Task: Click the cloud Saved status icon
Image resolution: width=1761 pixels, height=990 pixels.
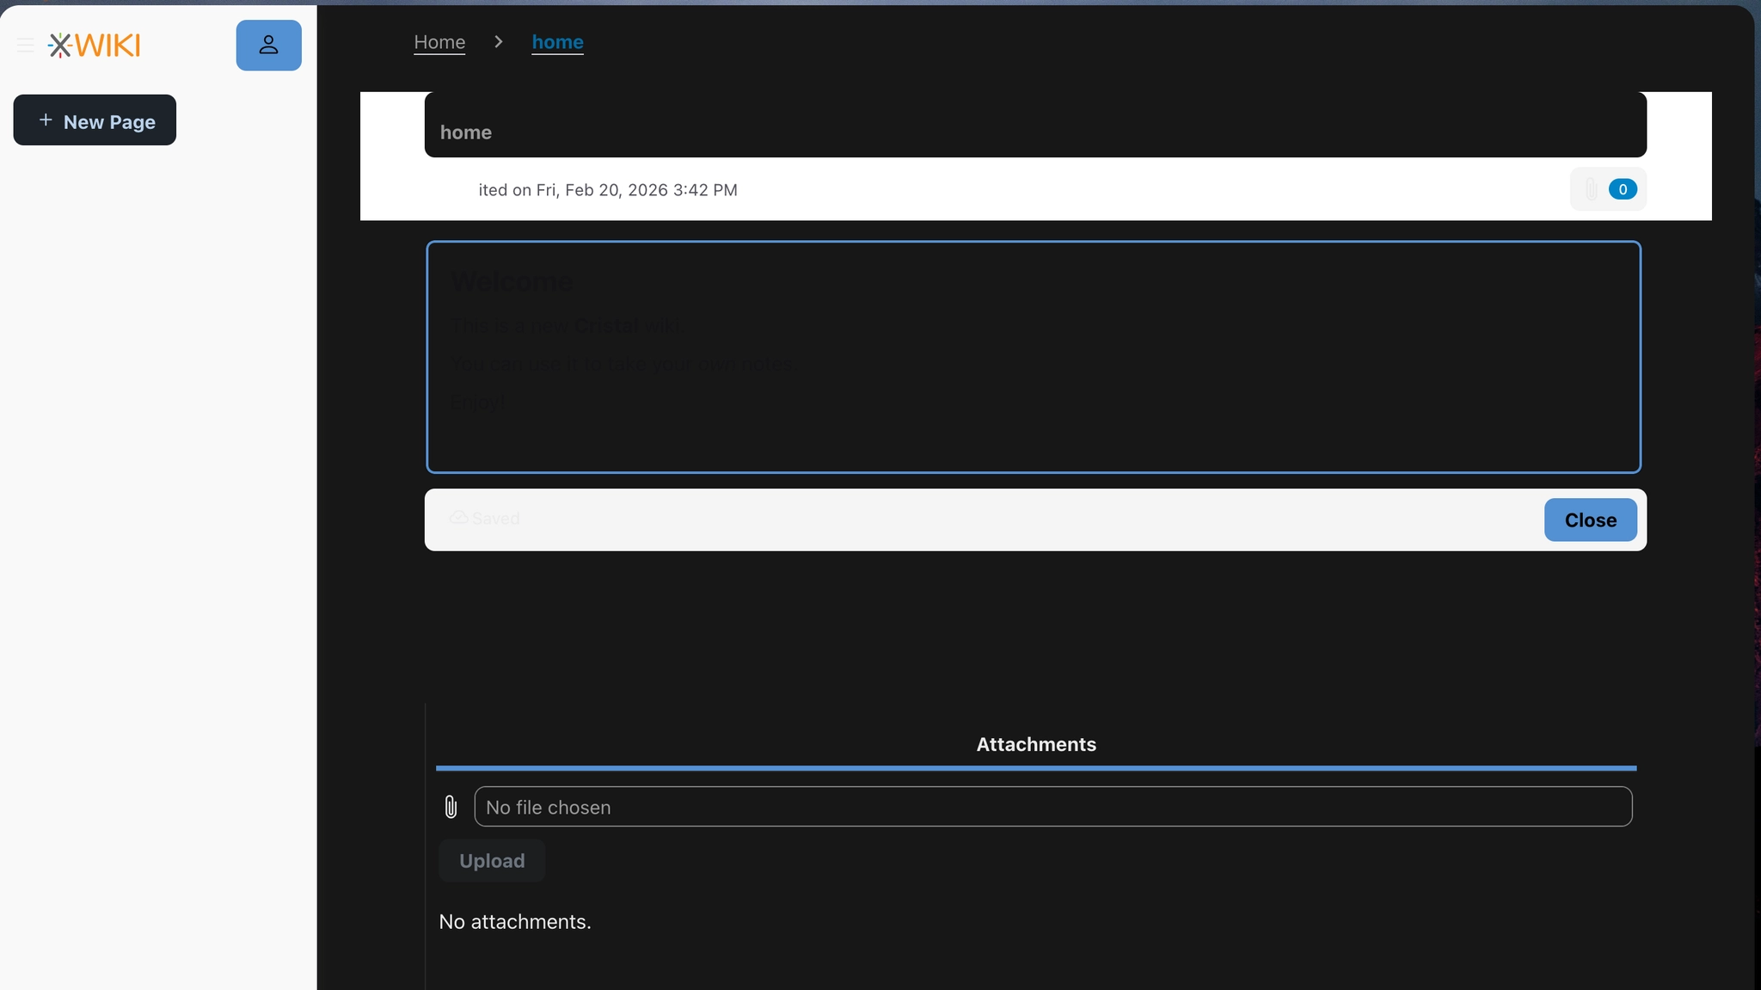Action: coord(459,518)
